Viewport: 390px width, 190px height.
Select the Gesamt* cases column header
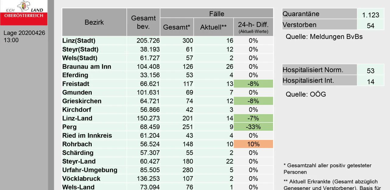point(177,27)
